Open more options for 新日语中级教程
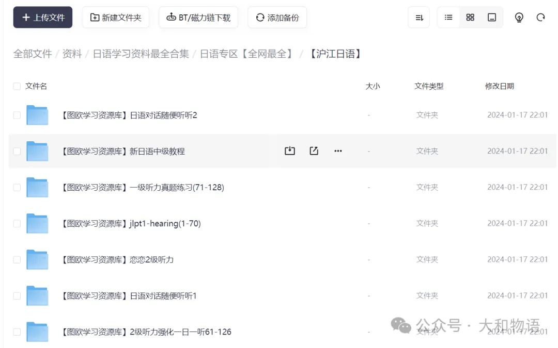The image size is (558, 348). click(338, 151)
